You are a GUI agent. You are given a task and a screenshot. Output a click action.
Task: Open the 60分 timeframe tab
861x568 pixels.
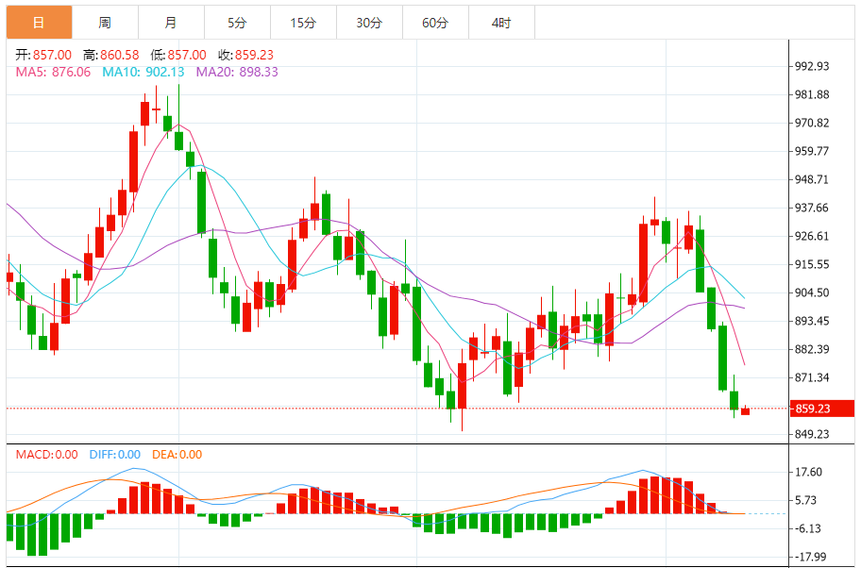click(x=435, y=23)
